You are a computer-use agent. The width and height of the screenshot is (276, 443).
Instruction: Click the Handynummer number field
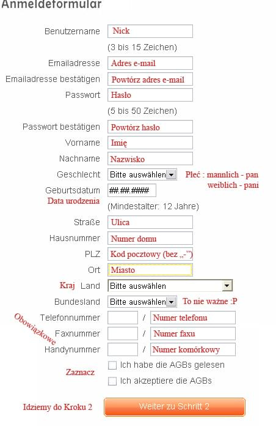pyautogui.click(x=193, y=349)
